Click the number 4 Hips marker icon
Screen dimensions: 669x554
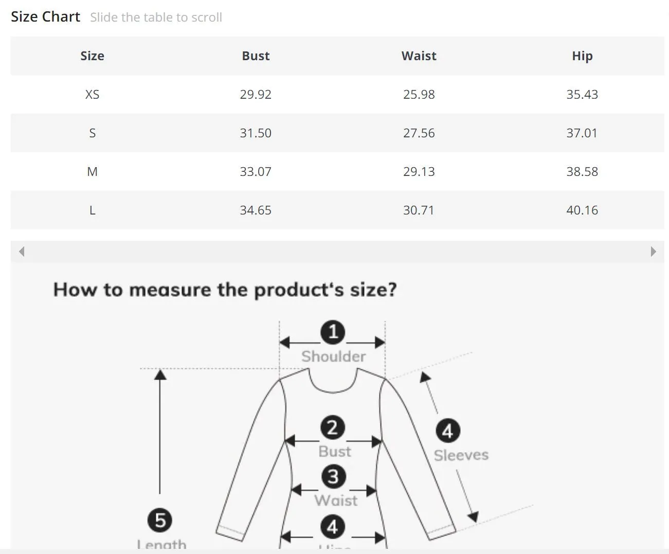[333, 527]
